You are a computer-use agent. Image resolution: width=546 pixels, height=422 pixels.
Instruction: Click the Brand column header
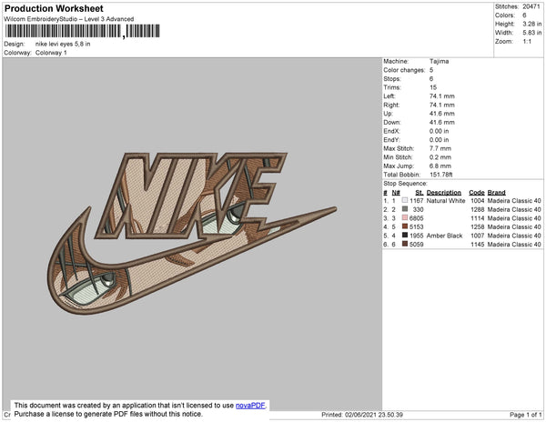coord(497,193)
